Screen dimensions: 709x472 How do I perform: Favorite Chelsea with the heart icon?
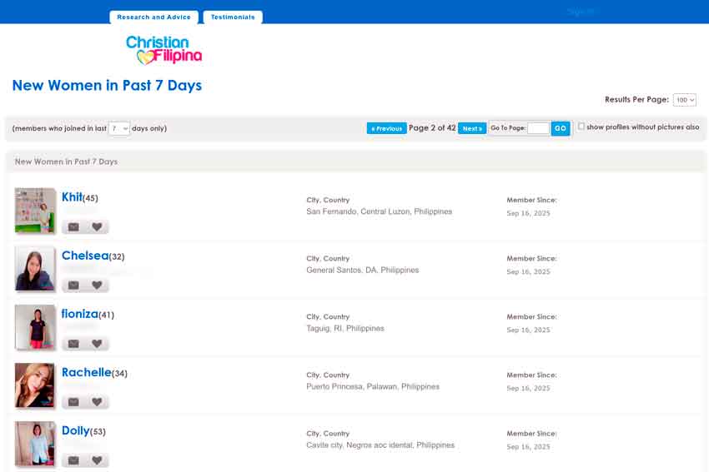[97, 286]
